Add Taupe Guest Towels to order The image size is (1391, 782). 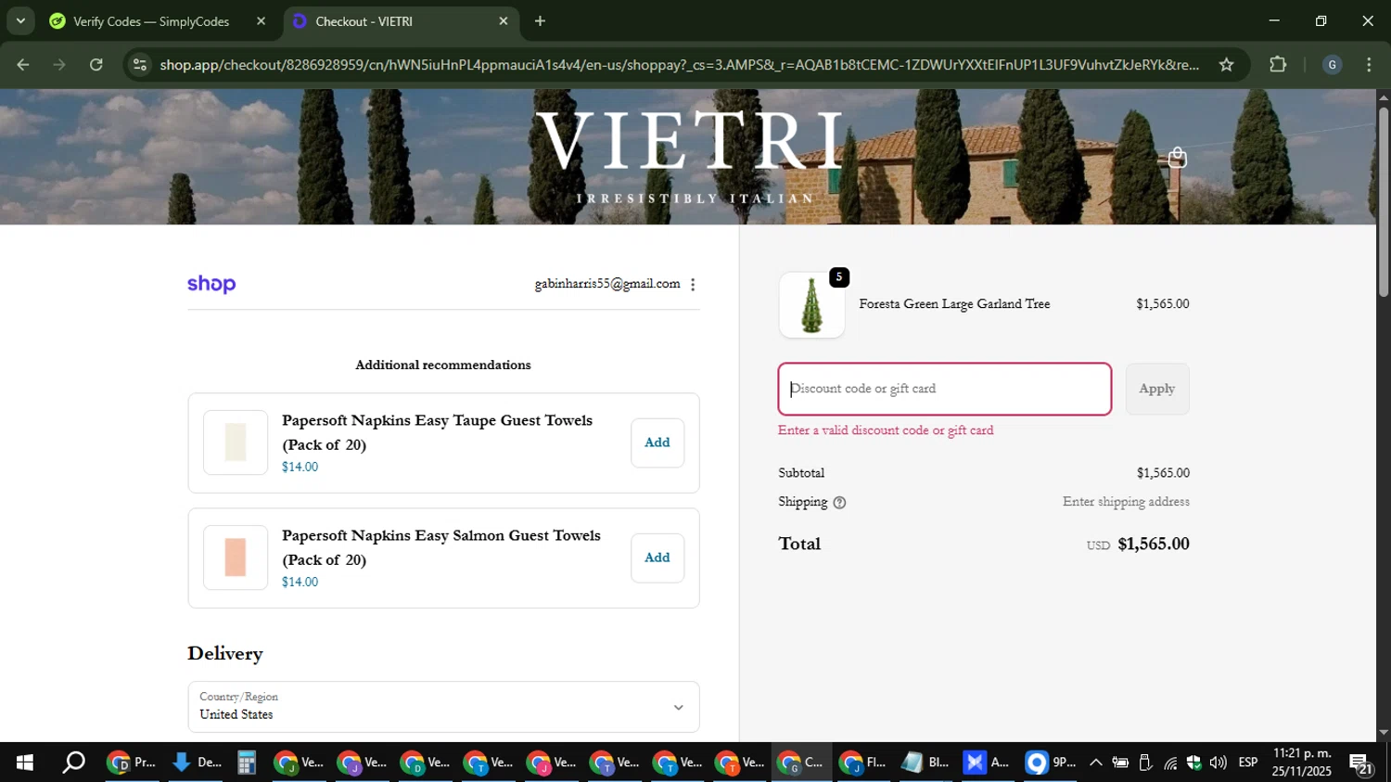[x=657, y=442]
